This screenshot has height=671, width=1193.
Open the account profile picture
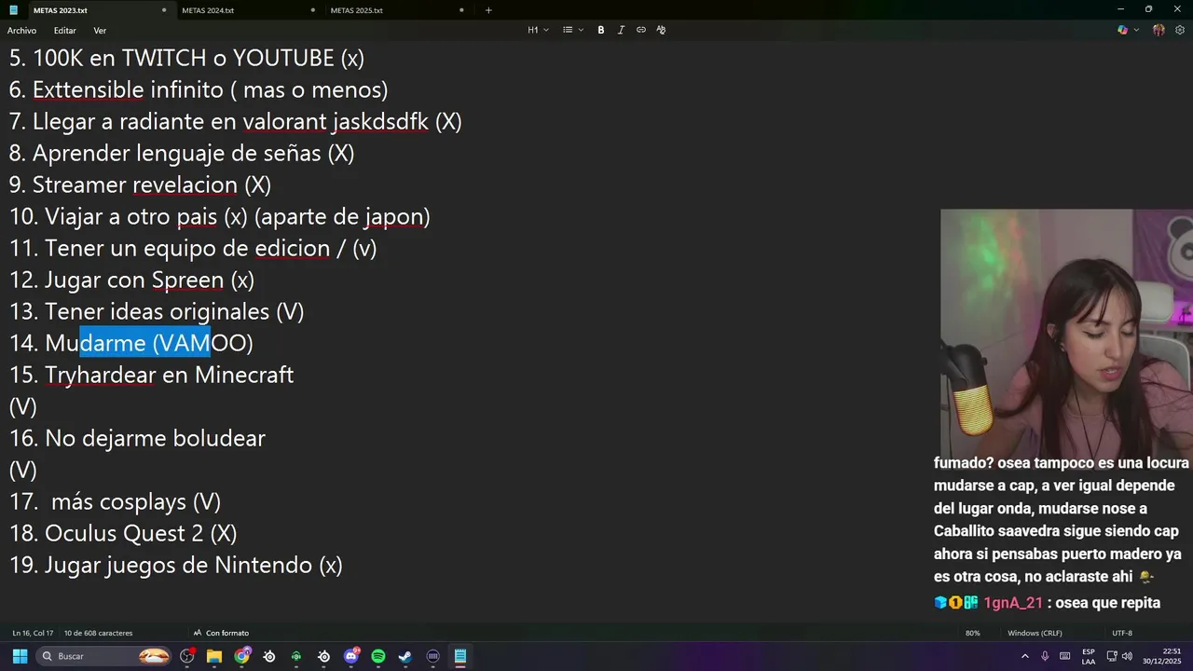(1159, 30)
